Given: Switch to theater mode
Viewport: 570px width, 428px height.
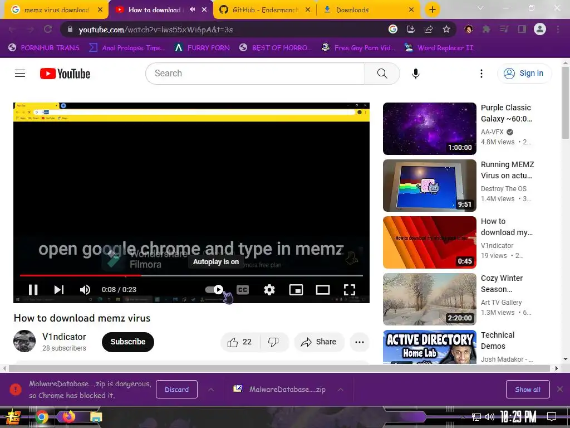Looking at the screenshot, I should coord(323,290).
